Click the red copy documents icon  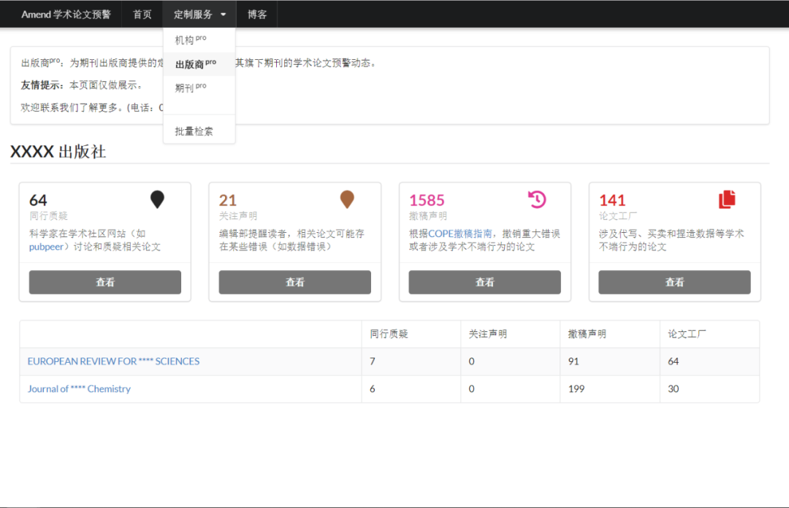(x=727, y=199)
